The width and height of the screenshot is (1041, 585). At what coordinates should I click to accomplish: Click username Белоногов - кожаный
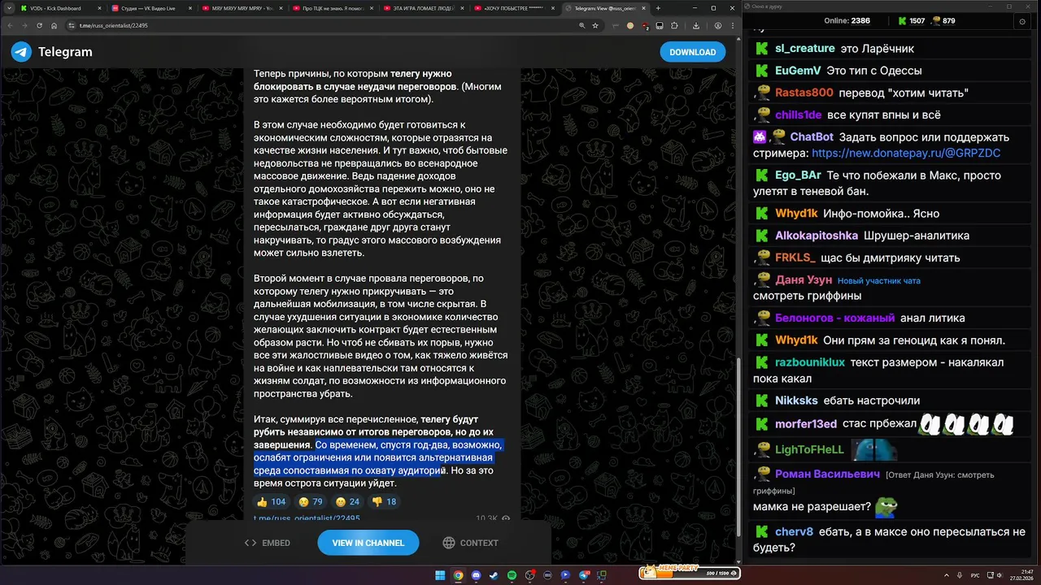[835, 318]
